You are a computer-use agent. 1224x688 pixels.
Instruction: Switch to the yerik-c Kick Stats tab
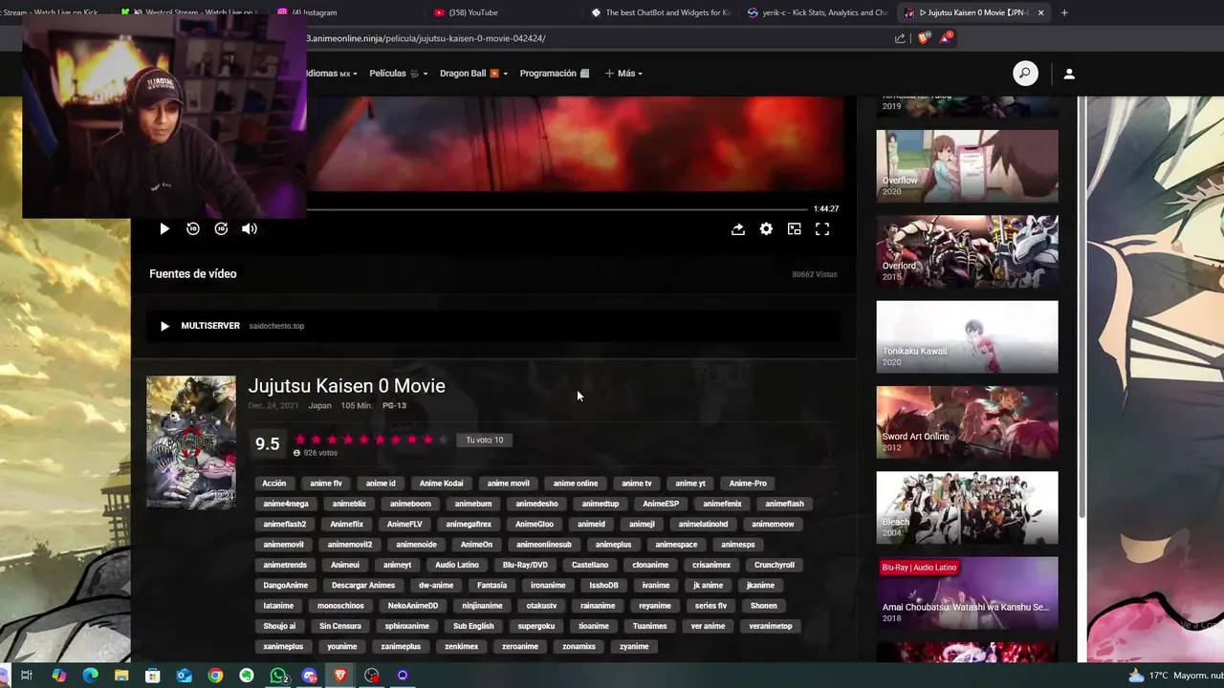[817, 12]
